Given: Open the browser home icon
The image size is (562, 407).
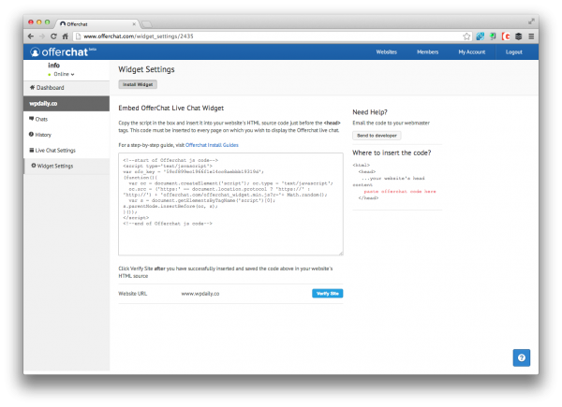Looking at the screenshot, I should [x=66, y=36].
